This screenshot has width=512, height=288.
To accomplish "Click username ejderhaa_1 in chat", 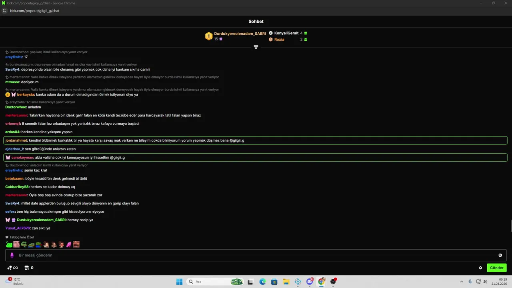I will [14, 149].
